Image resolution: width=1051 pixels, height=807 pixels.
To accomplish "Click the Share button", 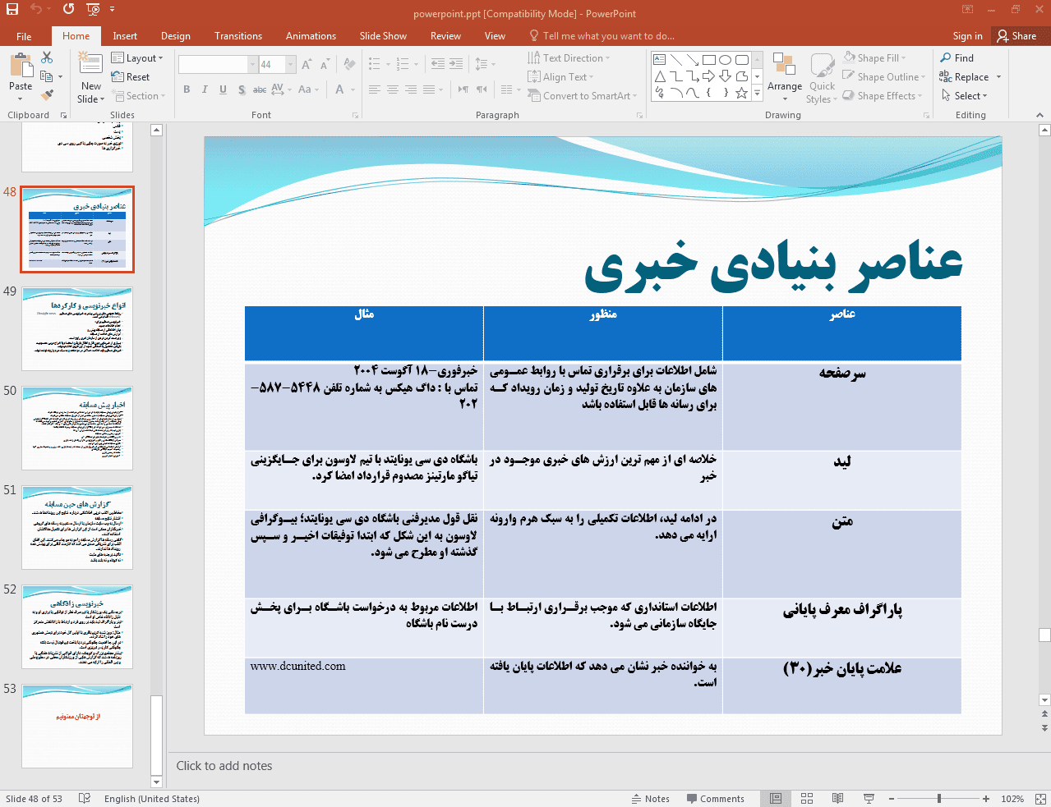I will tap(1017, 36).
